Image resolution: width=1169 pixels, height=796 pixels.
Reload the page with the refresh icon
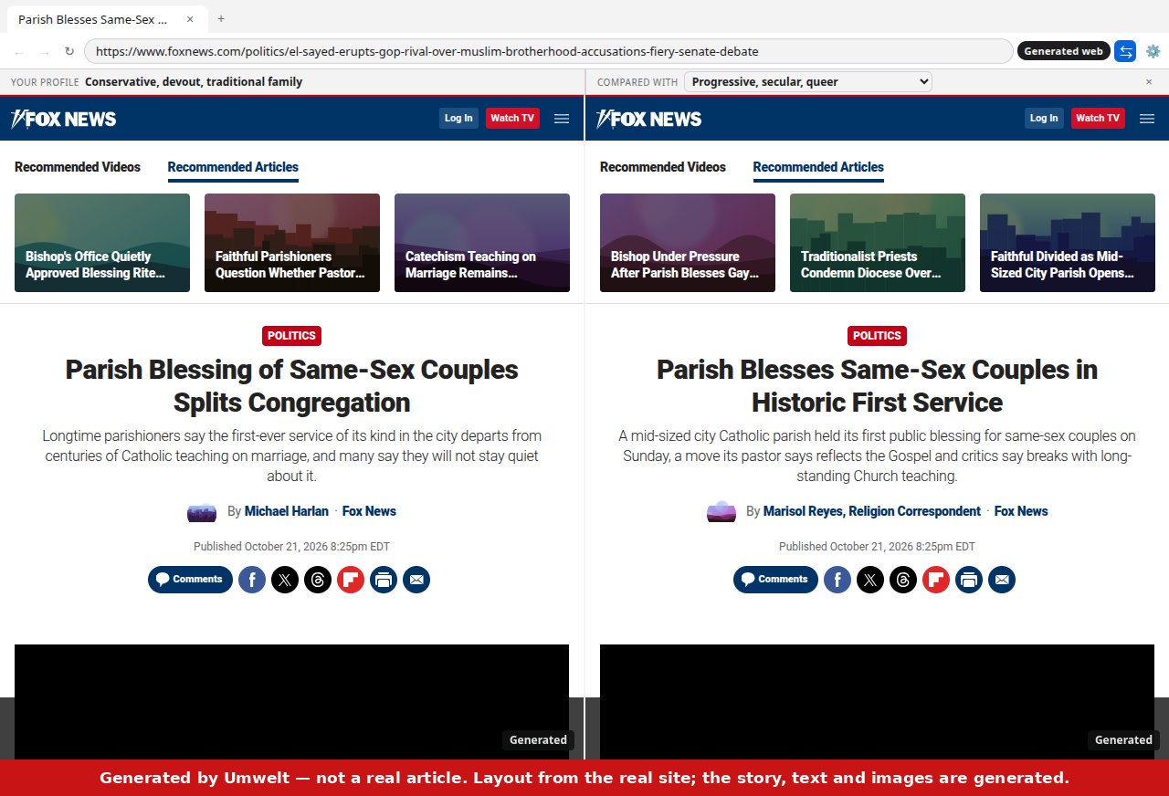[x=69, y=51]
